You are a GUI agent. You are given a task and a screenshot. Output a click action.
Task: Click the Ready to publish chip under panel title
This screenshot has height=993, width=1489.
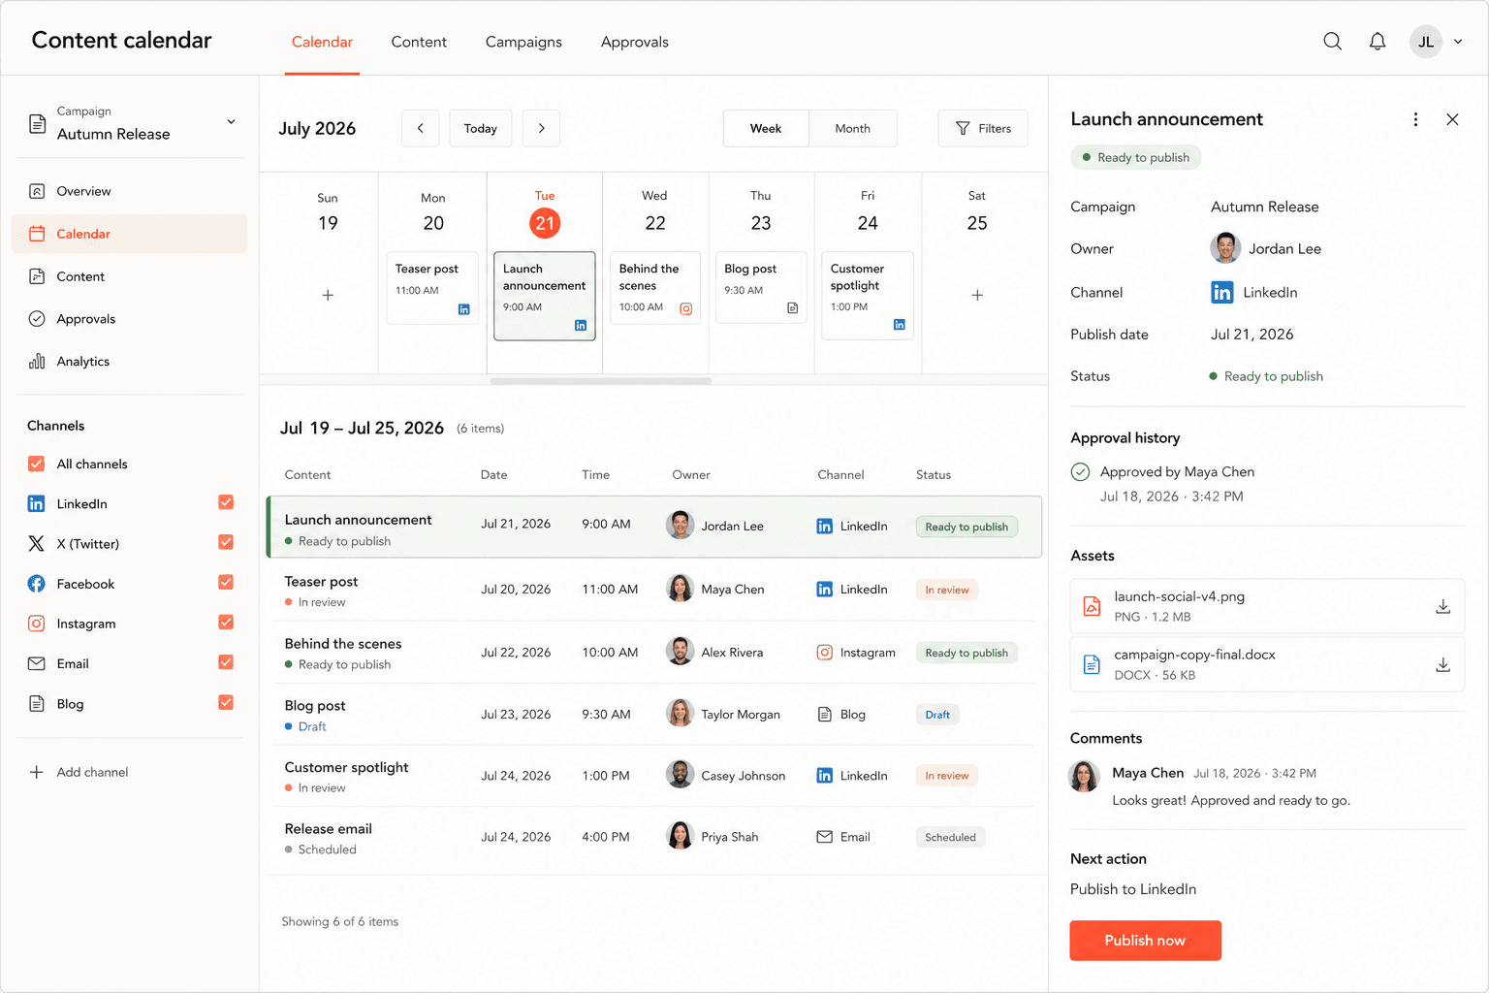pyautogui.click(x=1135, y=157)
